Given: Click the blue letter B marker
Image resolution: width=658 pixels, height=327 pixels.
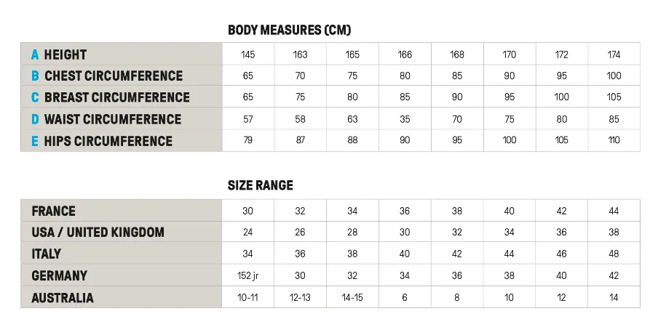Looking at the screenshot, I should (x=35, y=76).
